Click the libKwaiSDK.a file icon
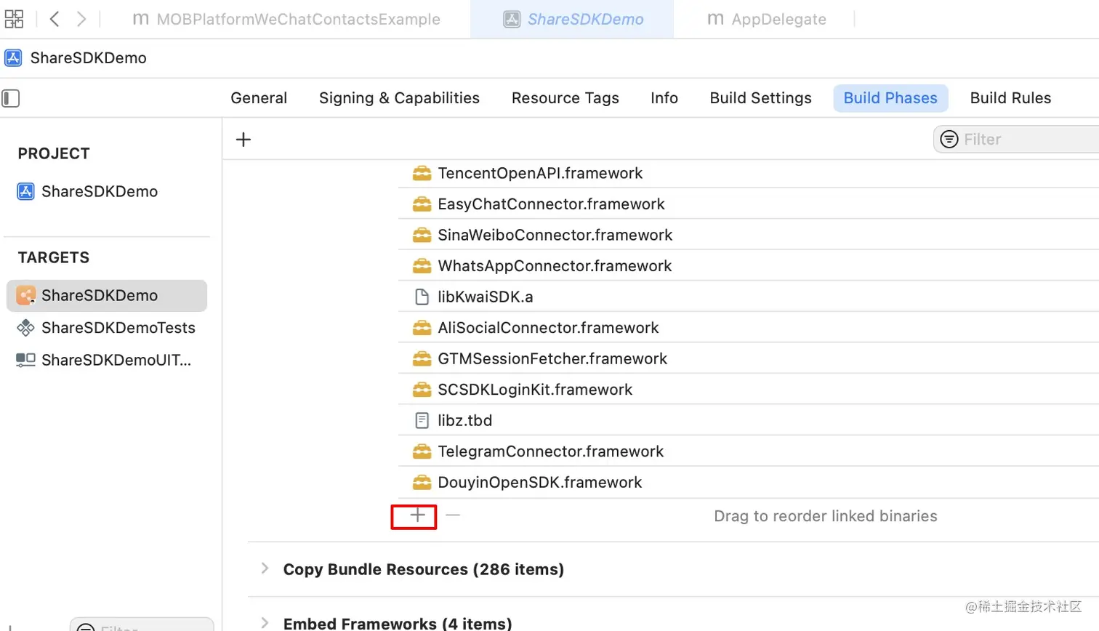 click(x=422, y=297)
